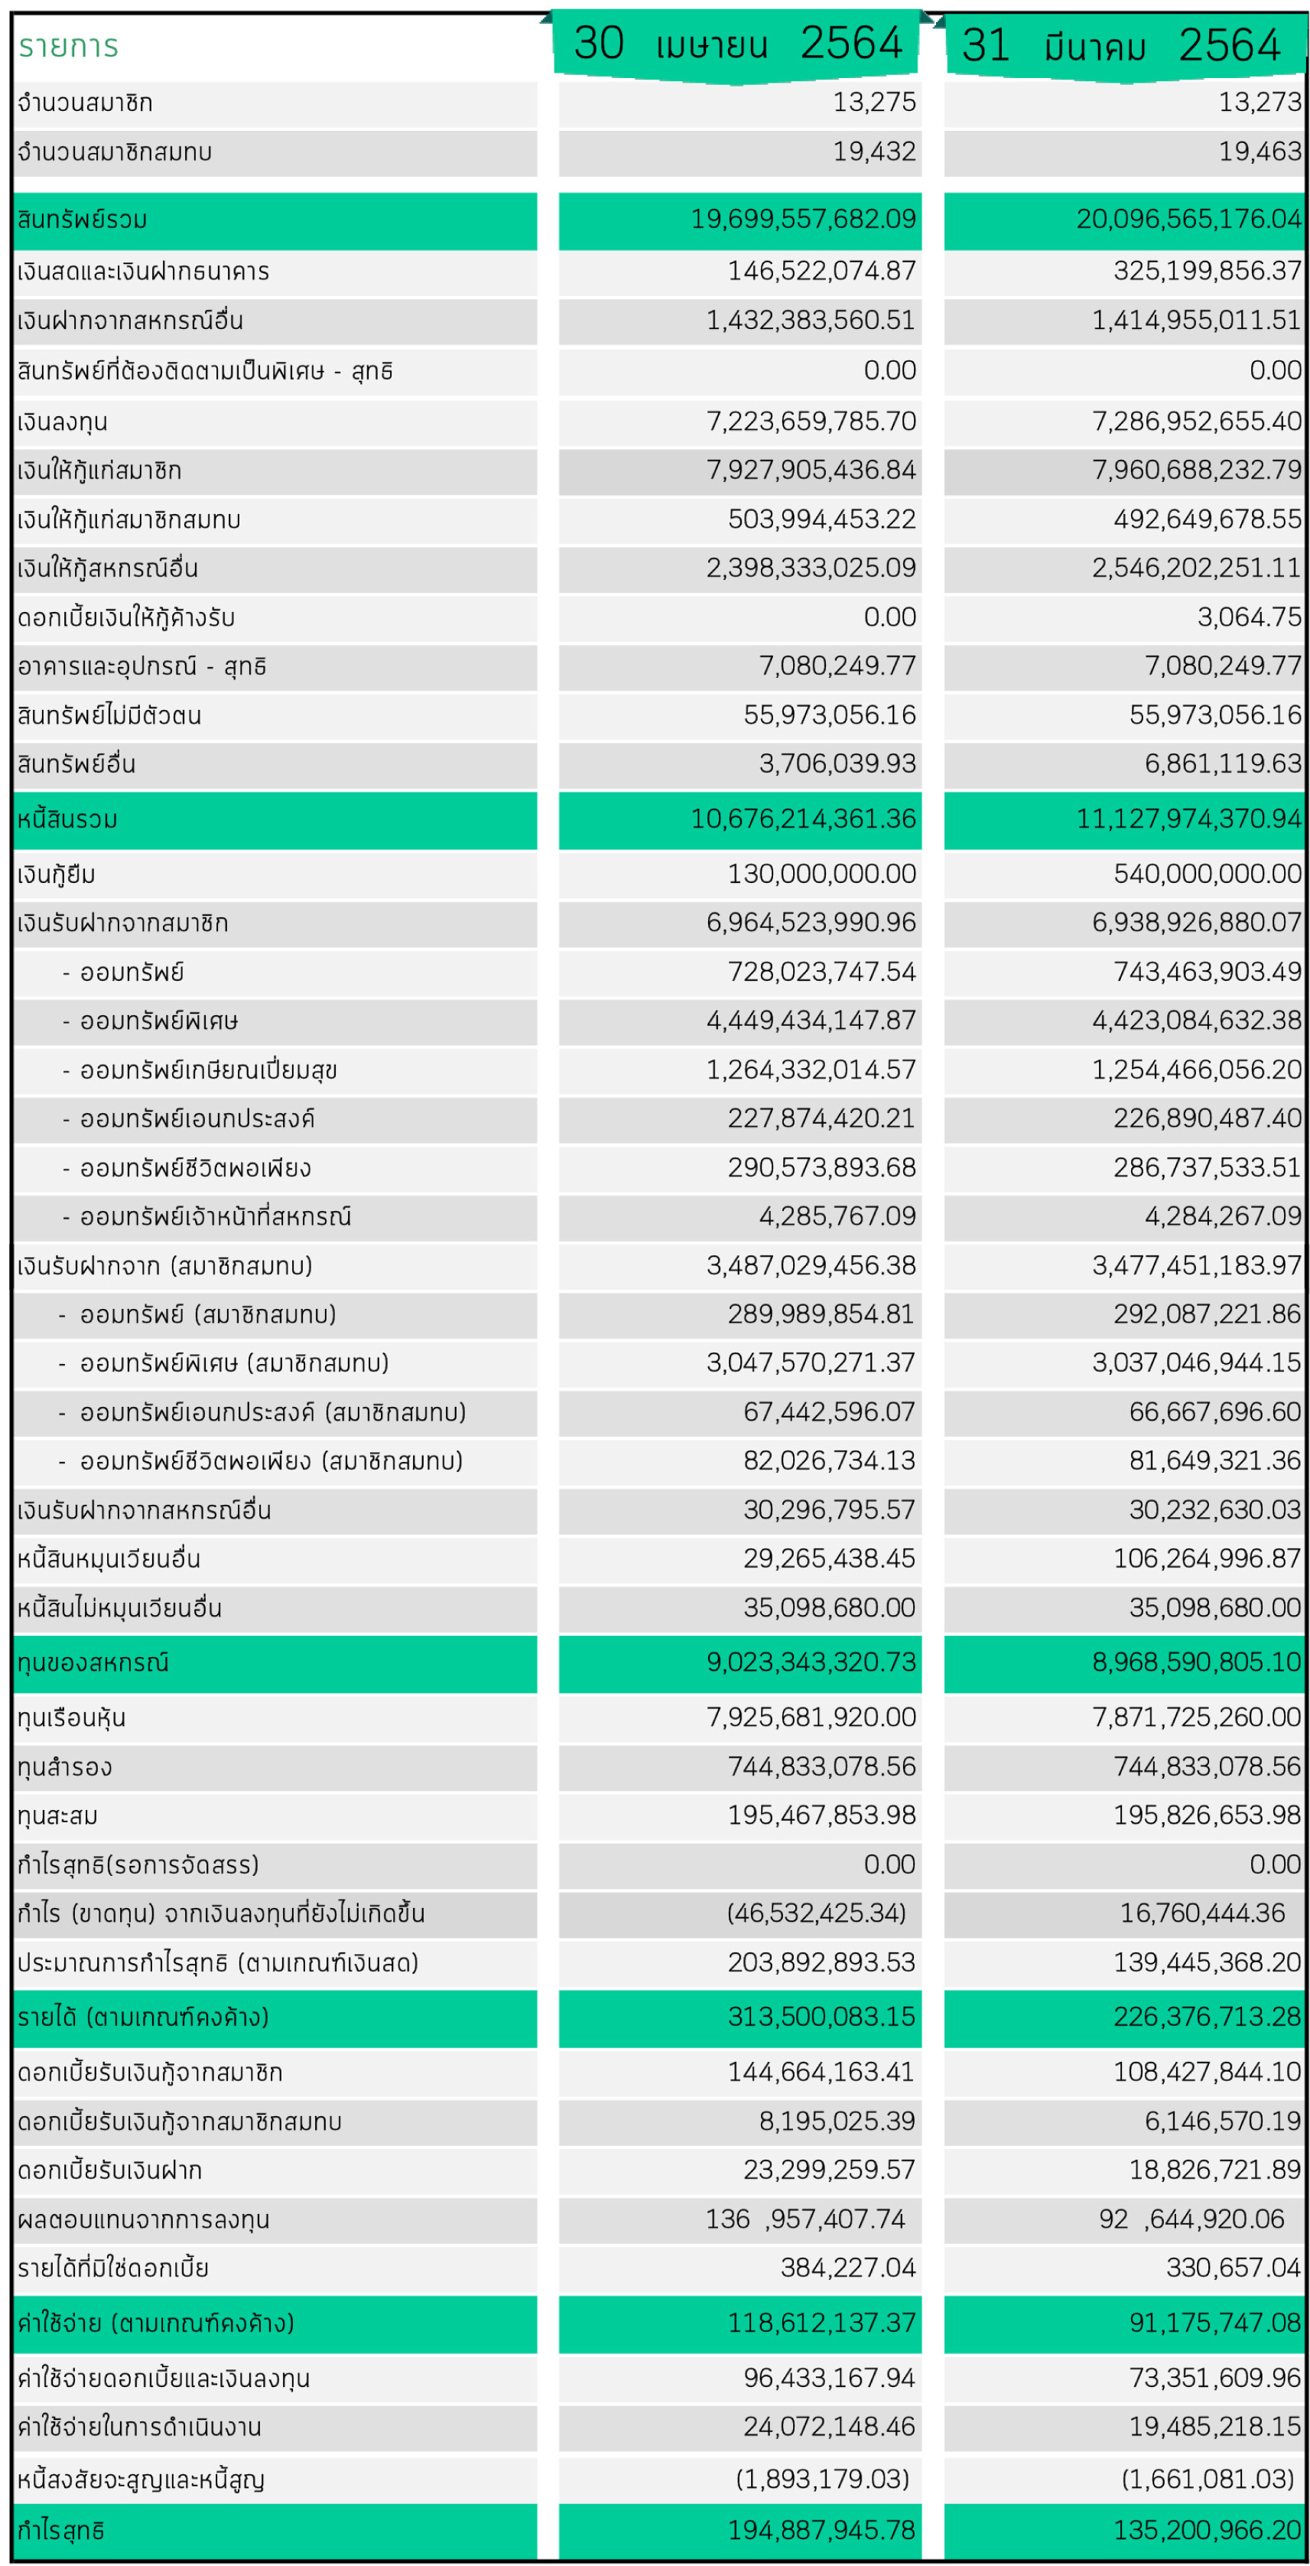
Task: Select เงินสดและเงินฝากธนาคาร row label
Action: coord(143,271)
